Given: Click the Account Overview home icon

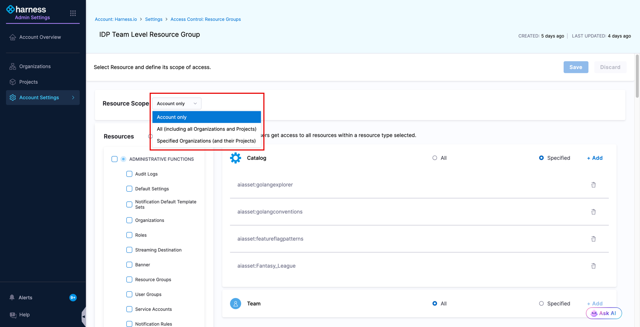Looking at the screenshot, I should (13, 37).
